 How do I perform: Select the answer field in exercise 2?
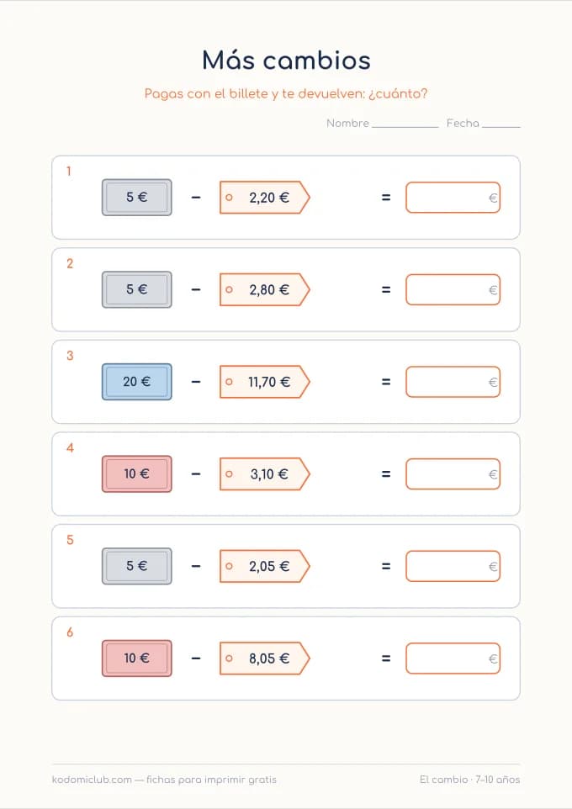tap(453, 289)
